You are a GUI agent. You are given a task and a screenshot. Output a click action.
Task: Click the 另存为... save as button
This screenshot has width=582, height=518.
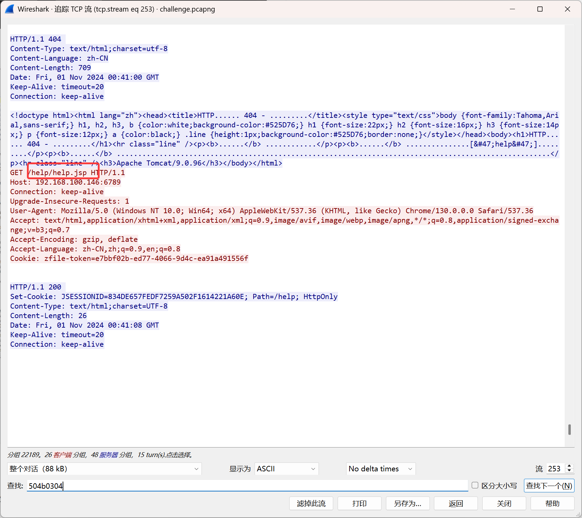pos(408,503)
